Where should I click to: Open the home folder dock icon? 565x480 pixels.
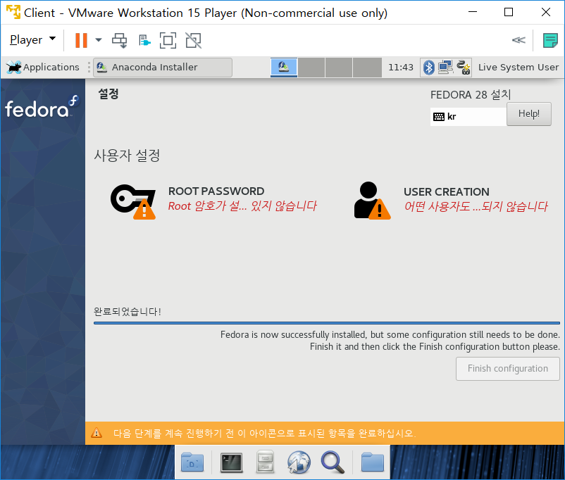(372, 462)
